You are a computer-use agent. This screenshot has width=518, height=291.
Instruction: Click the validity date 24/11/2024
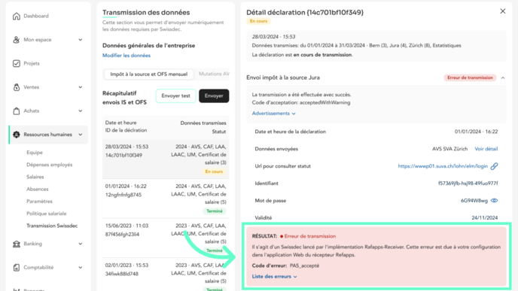pos(484,218)
